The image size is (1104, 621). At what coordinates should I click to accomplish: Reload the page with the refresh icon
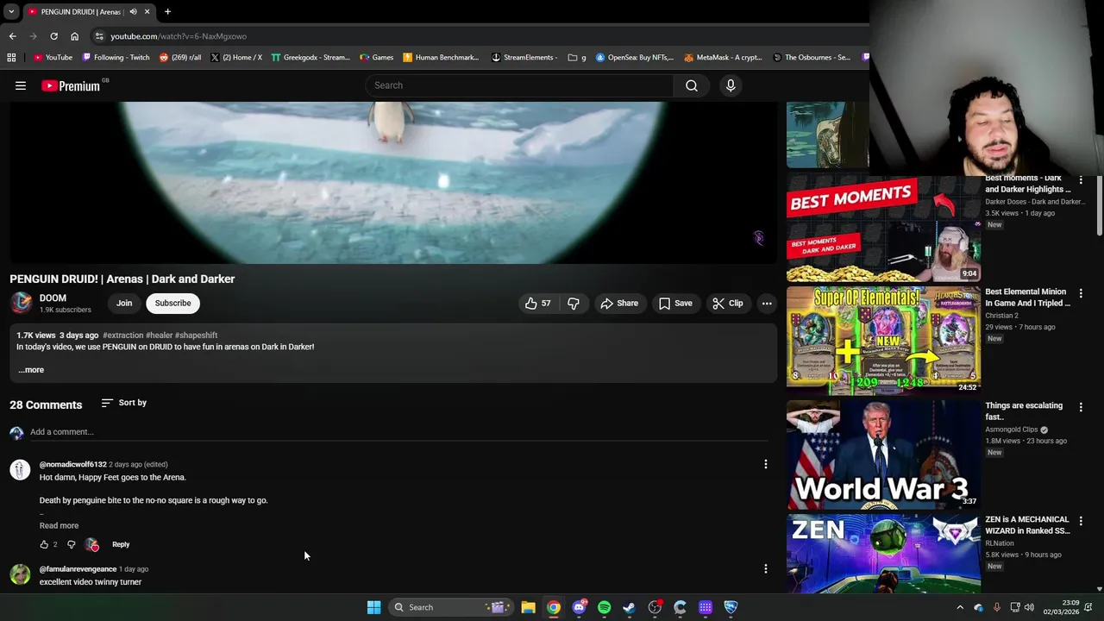coord(53,36)
